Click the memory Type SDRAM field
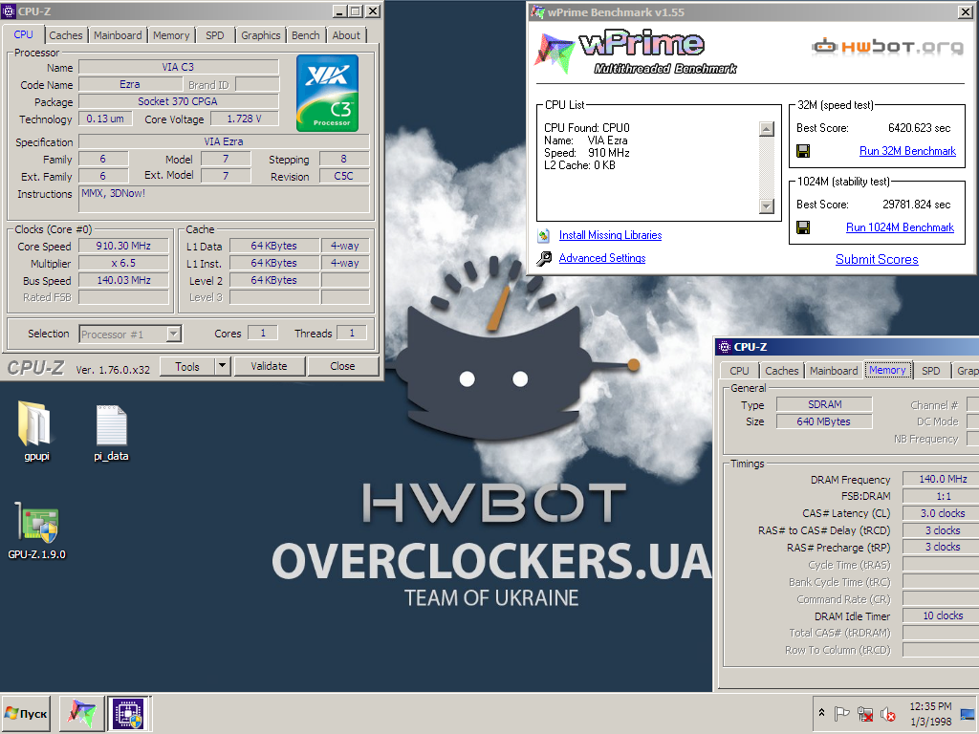 pos(824,404)
